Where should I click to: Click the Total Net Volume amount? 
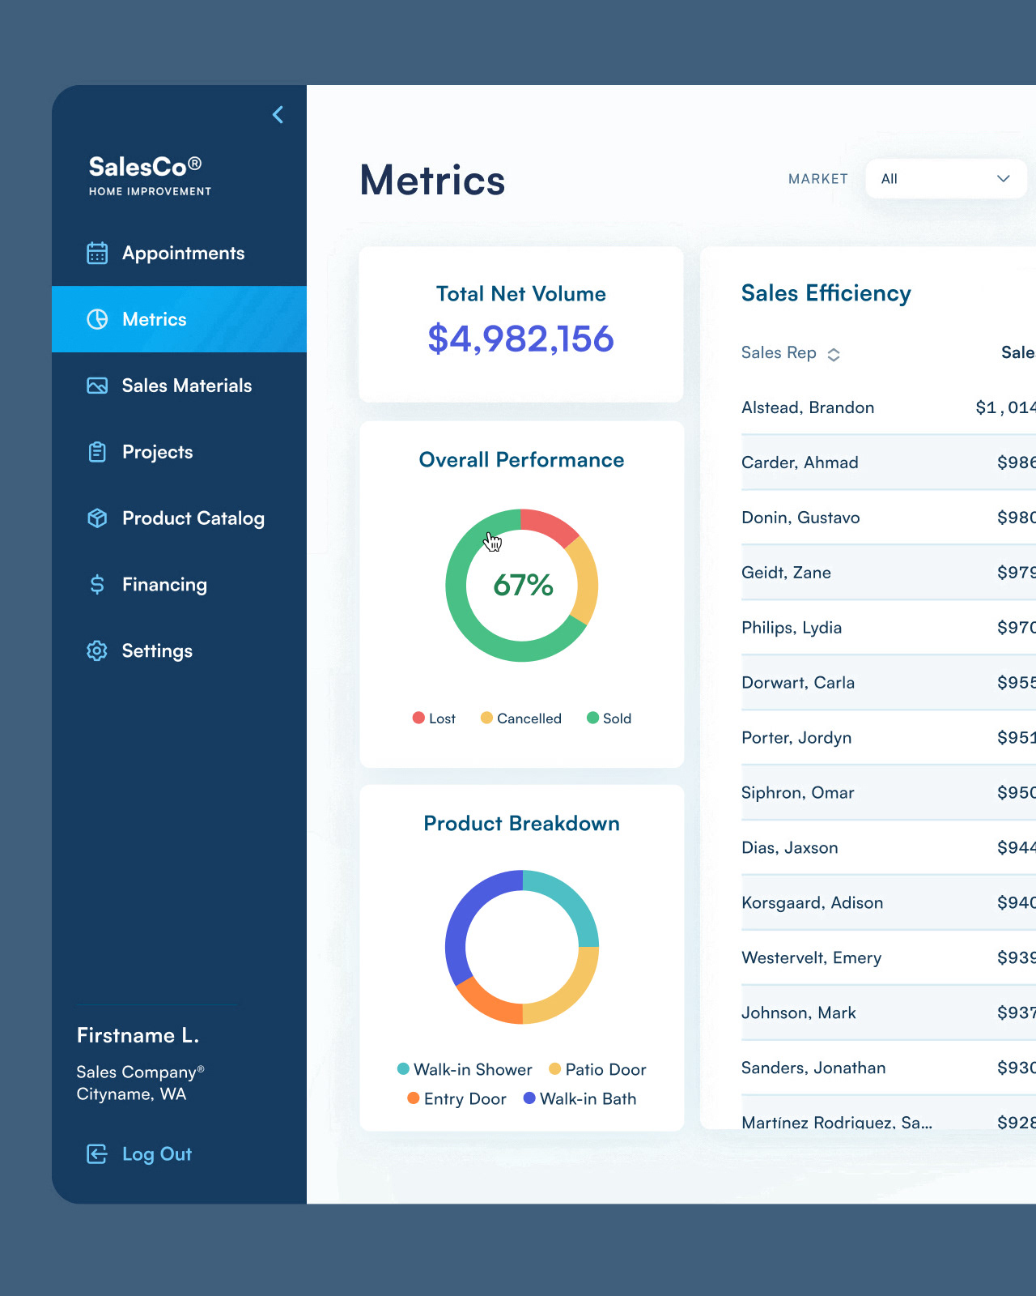click(521, 339)
